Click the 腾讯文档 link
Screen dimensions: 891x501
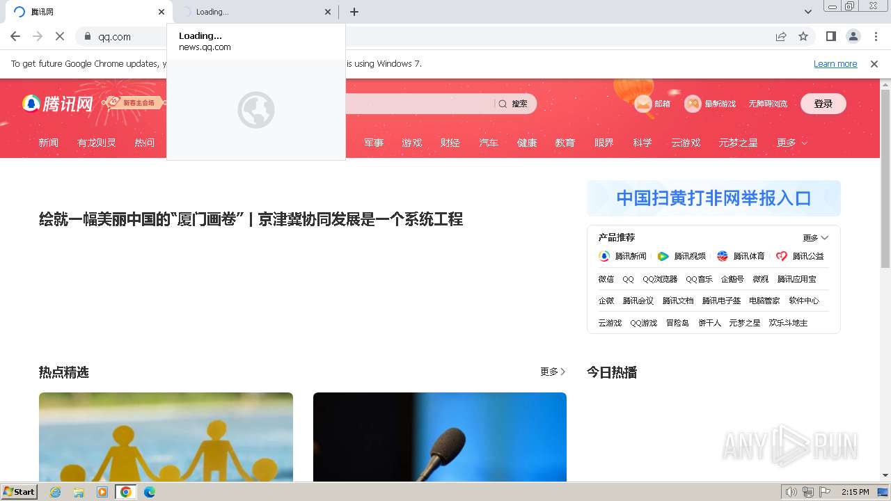coord(678,301)
